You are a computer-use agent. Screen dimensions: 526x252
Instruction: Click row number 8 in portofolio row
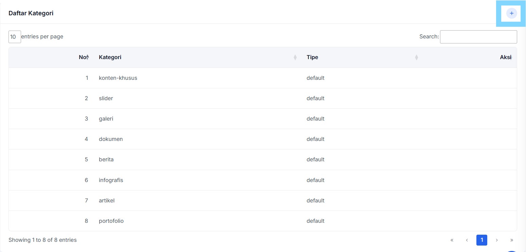pyautogui.click(x=86, y=221)
